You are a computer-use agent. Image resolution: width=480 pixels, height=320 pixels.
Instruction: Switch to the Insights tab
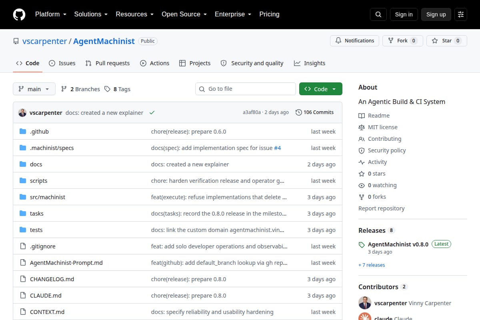click(x=310, y=63)
